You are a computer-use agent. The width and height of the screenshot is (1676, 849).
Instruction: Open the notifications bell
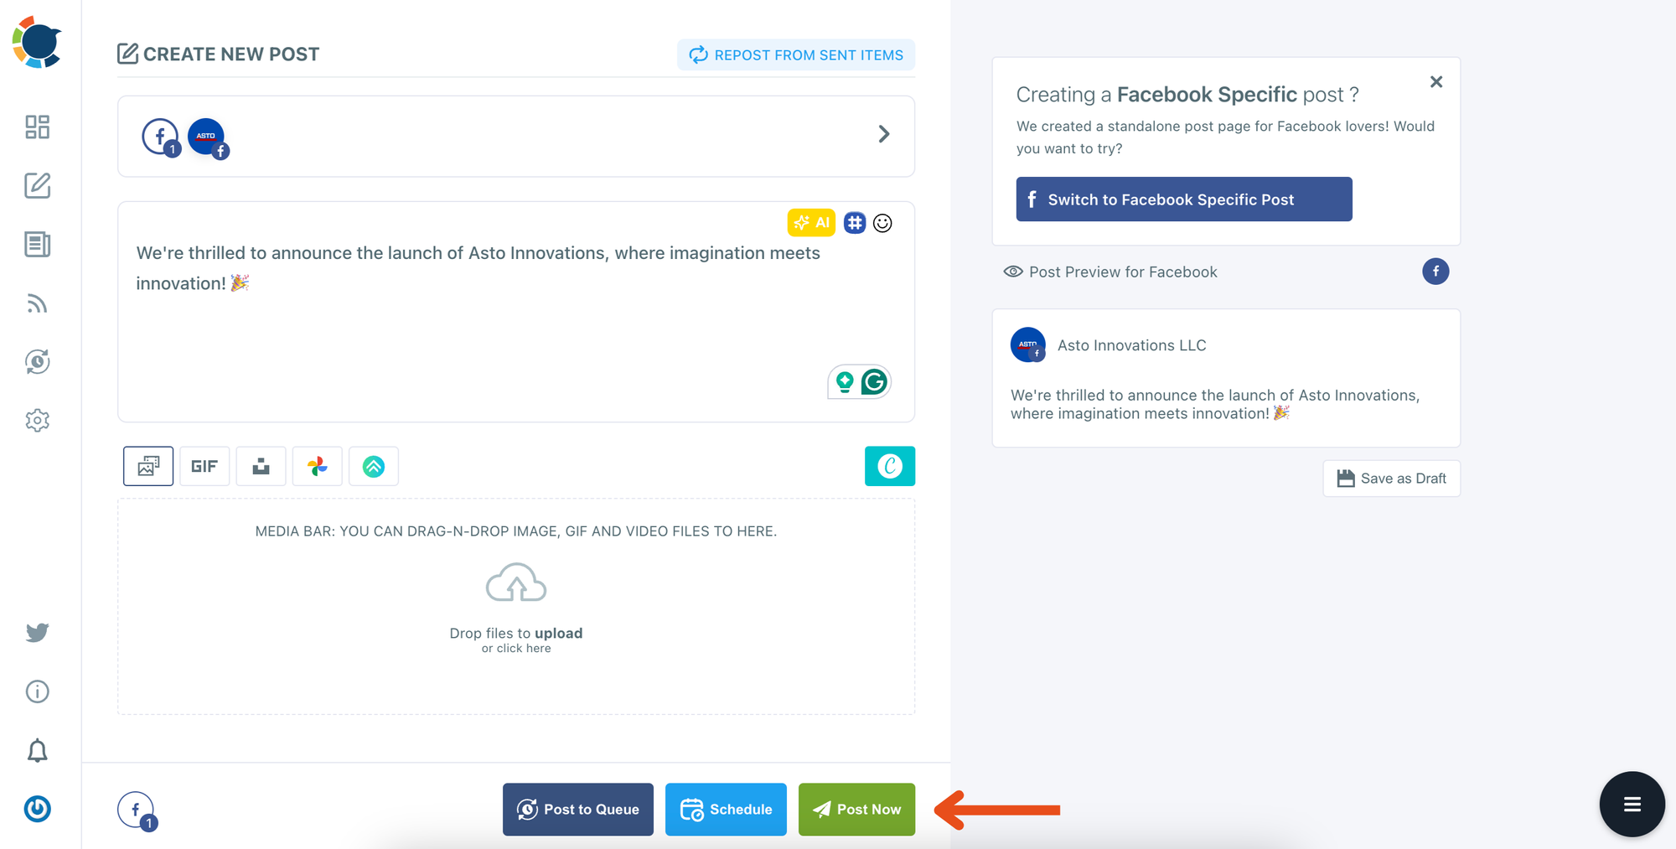(37, 750)
